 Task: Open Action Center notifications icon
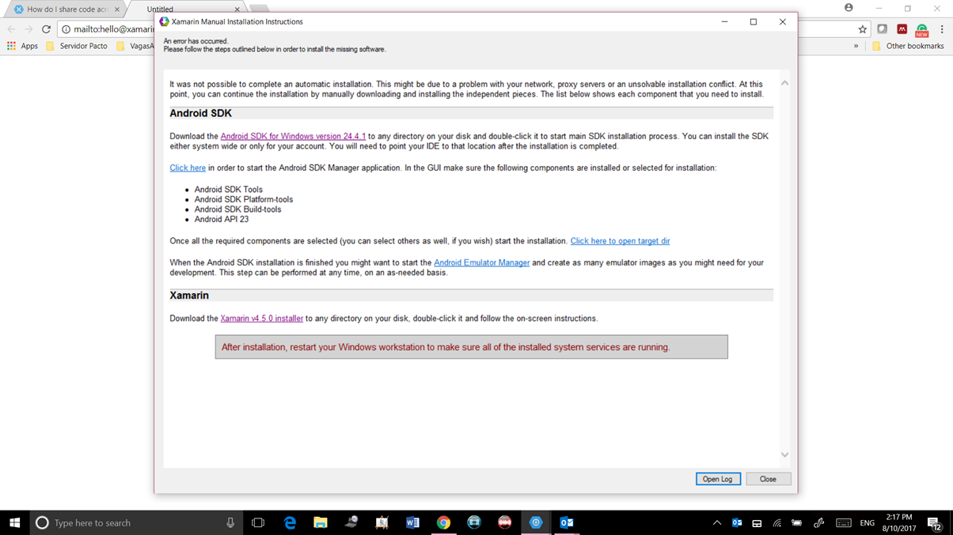click(934, 523)
